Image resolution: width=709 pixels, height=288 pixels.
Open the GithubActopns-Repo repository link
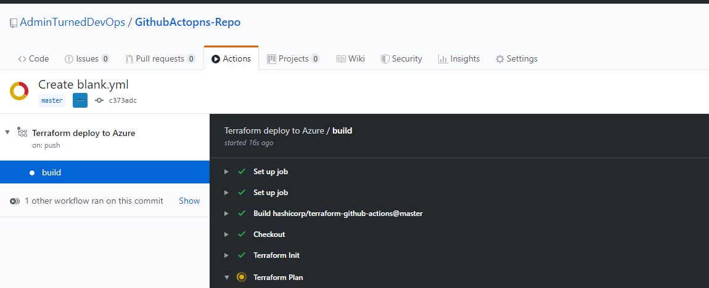click(187, 22)
